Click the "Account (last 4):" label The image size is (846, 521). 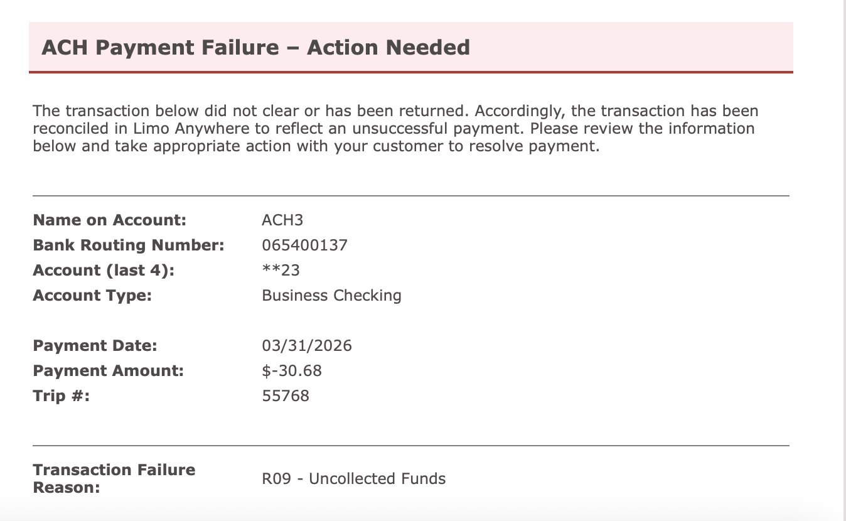coord(104,271)
